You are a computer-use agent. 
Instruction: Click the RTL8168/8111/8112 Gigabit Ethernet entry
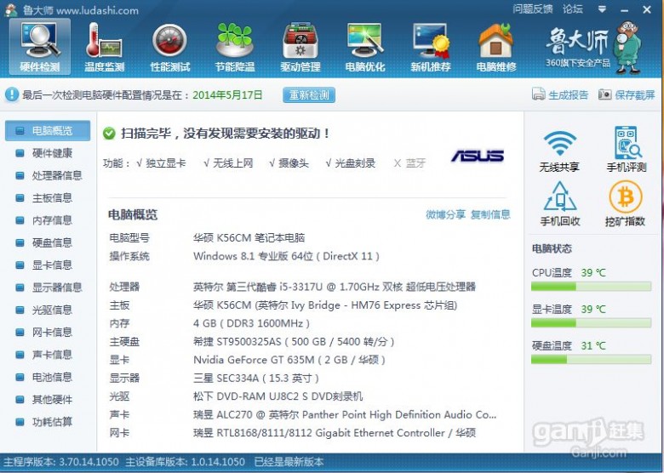pos(334,433)
